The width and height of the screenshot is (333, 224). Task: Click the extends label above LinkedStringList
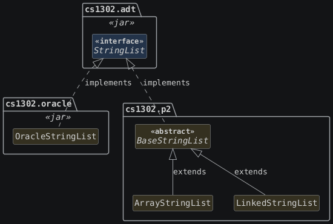[251, 171]
